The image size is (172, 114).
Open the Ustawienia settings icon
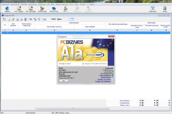pyautogui.click(x=153, y=9)
